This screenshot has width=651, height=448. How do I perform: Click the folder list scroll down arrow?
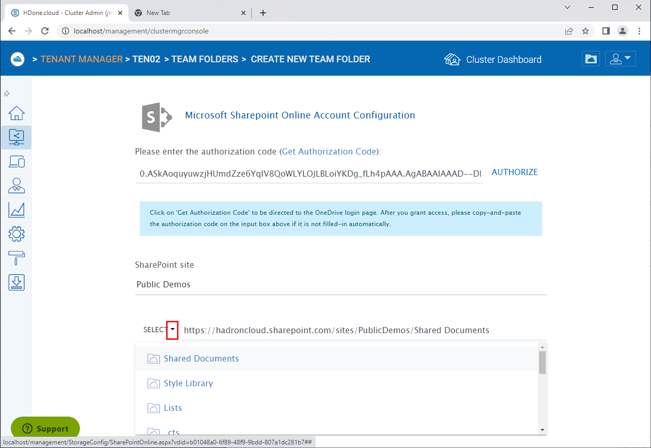(x=542, y=430)
